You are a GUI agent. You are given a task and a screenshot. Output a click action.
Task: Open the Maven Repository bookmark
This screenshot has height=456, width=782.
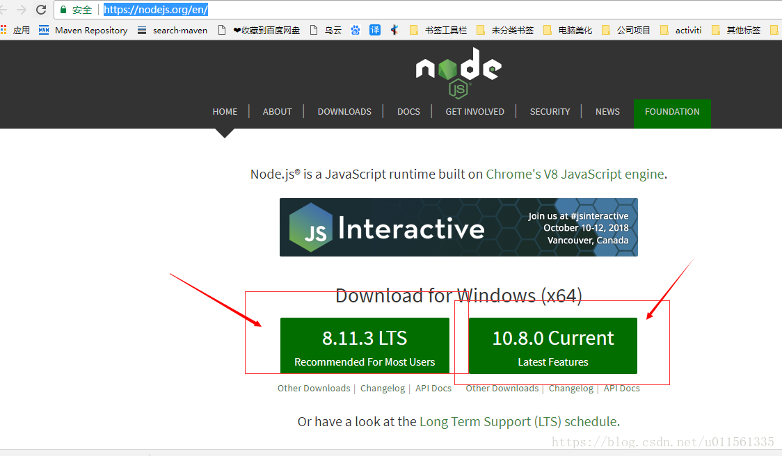[x=83, y=30]
